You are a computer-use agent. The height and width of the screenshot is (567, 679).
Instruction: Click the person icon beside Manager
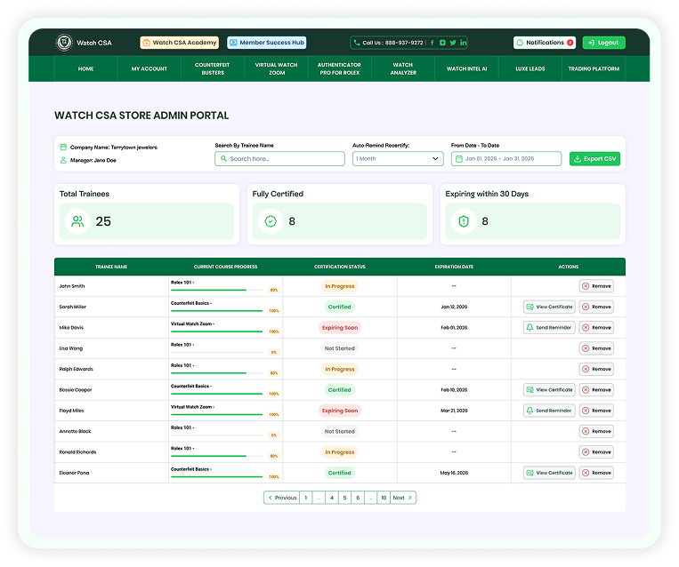63,160
